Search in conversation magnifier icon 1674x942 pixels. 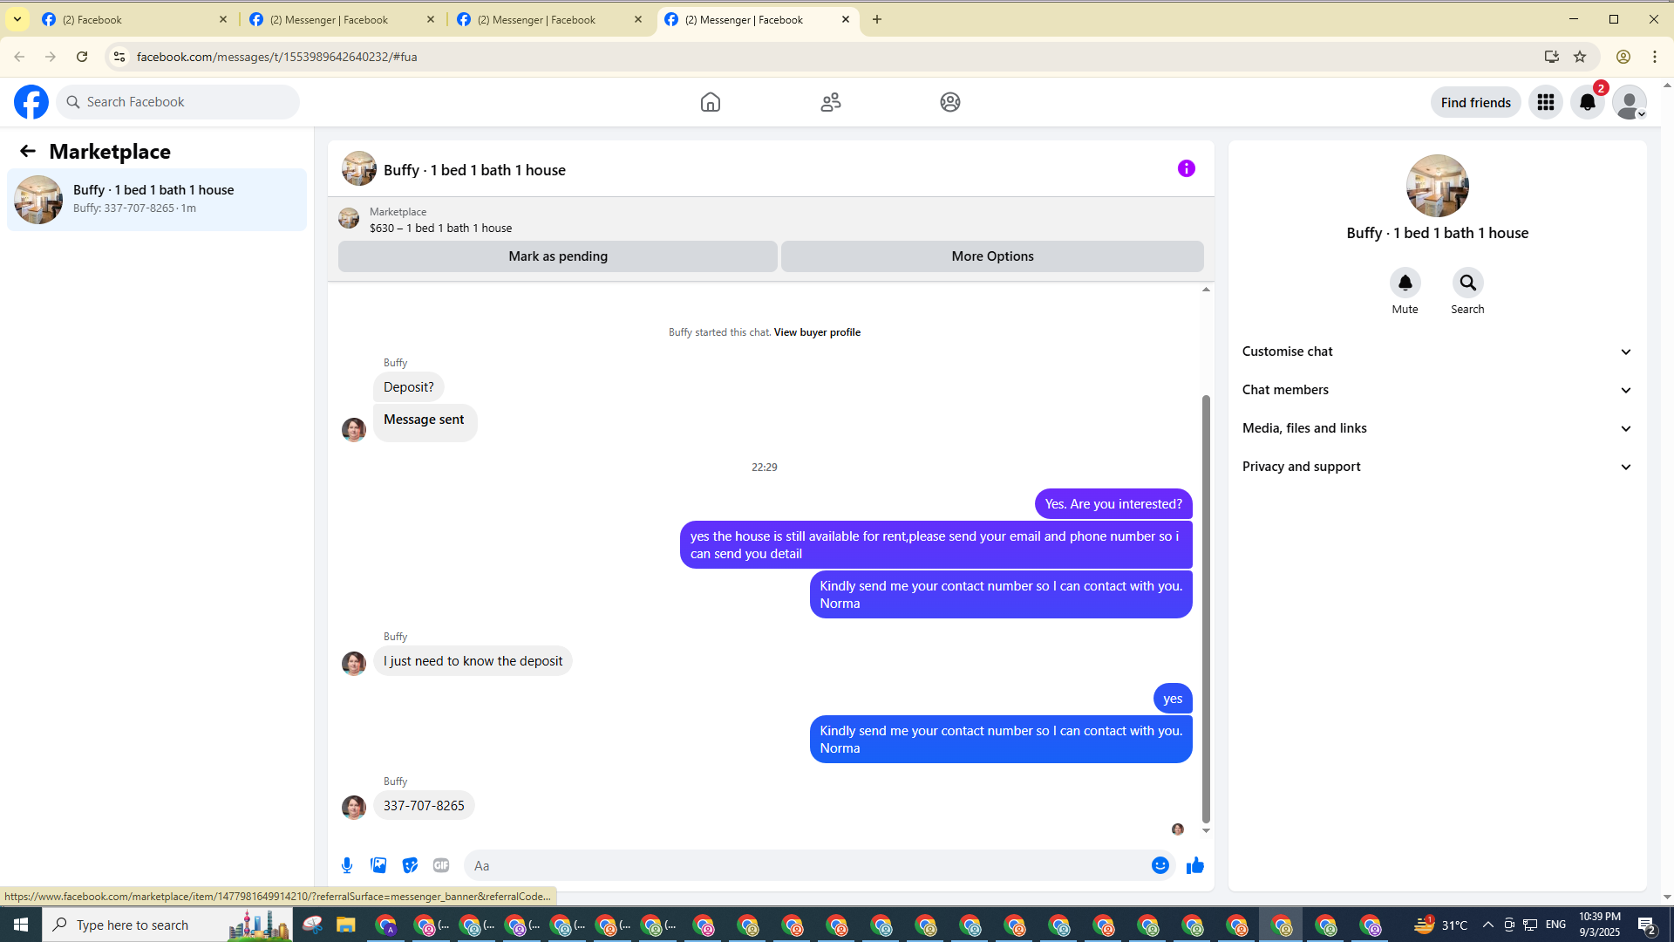1468,283
